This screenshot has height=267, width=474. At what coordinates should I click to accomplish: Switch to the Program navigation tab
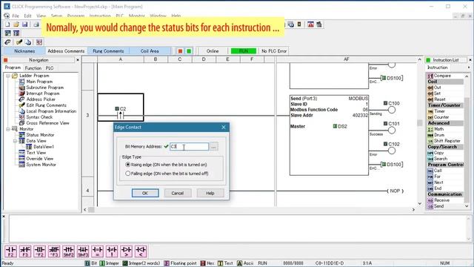tap(13, 67)
